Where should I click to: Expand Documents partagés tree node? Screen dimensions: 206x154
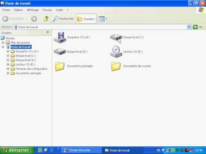[8, 73]
